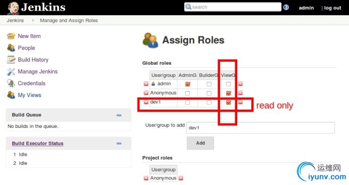Check ViewG for the admin user

coord(228,84)
